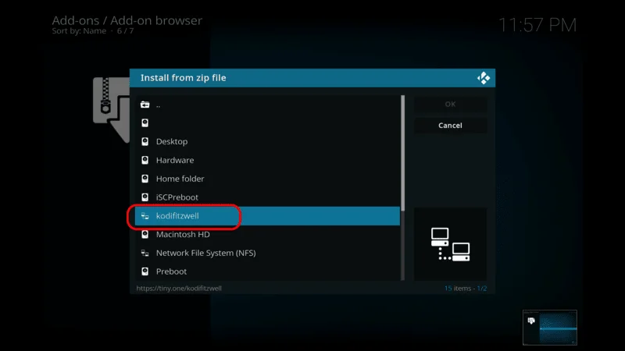Cancel the Install from zip file dialog
The height and width of the screenshot is (351, 625).
[450, 126]
